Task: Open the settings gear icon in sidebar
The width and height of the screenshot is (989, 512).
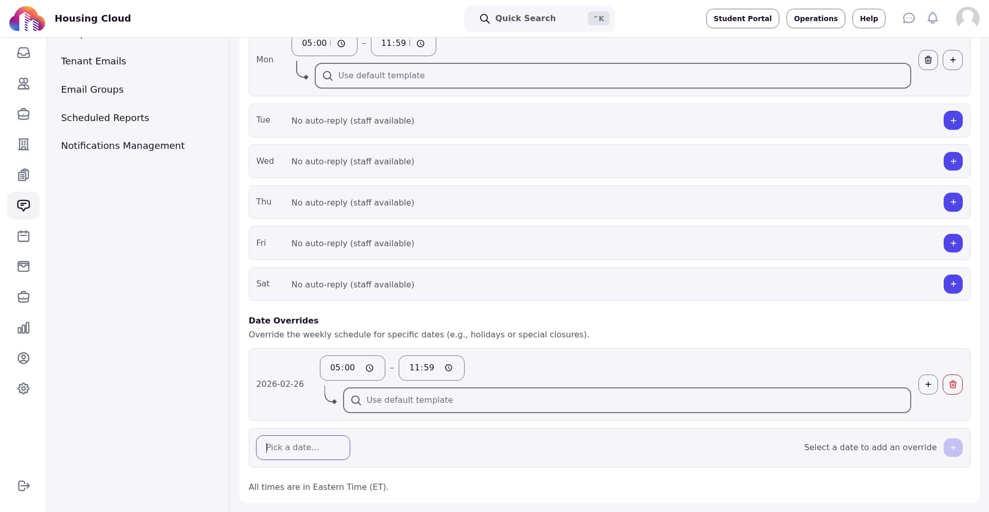Action: coord(23,389)
